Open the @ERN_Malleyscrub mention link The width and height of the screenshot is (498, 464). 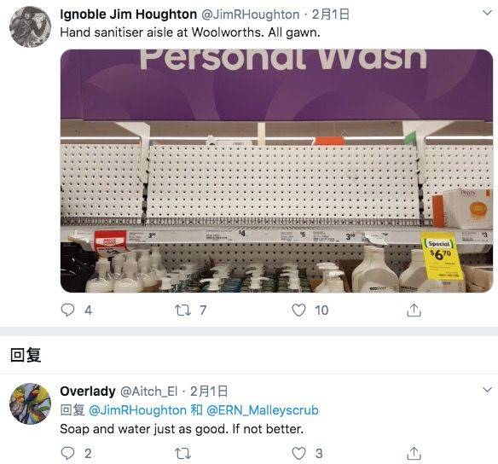click(263, 410)
